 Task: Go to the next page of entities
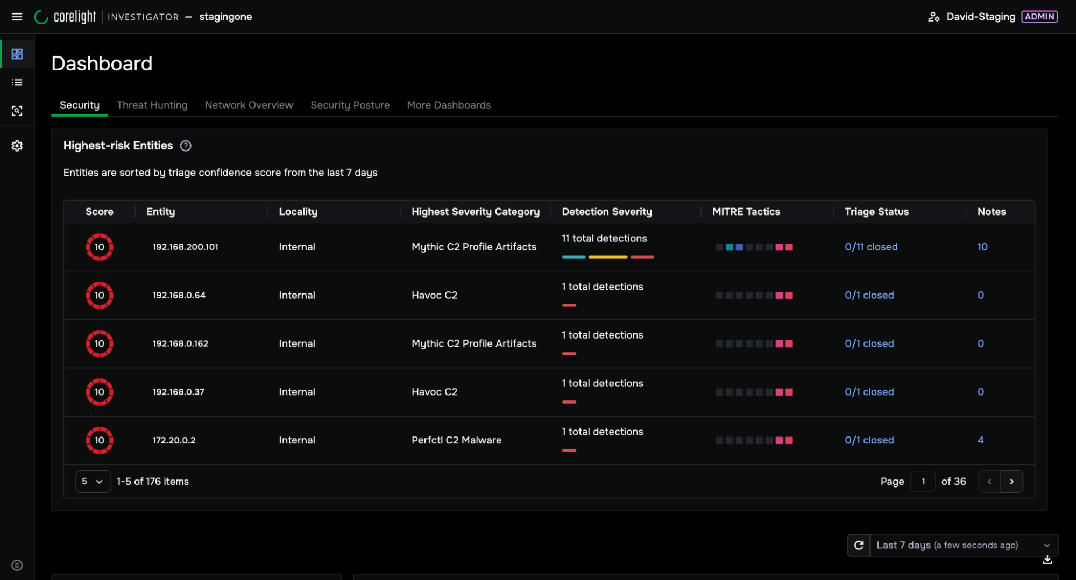tap(1011, 482)
